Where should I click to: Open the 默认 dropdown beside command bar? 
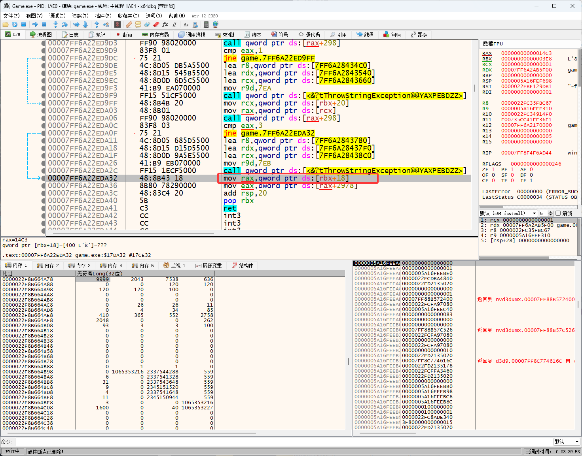coord(567,442)
